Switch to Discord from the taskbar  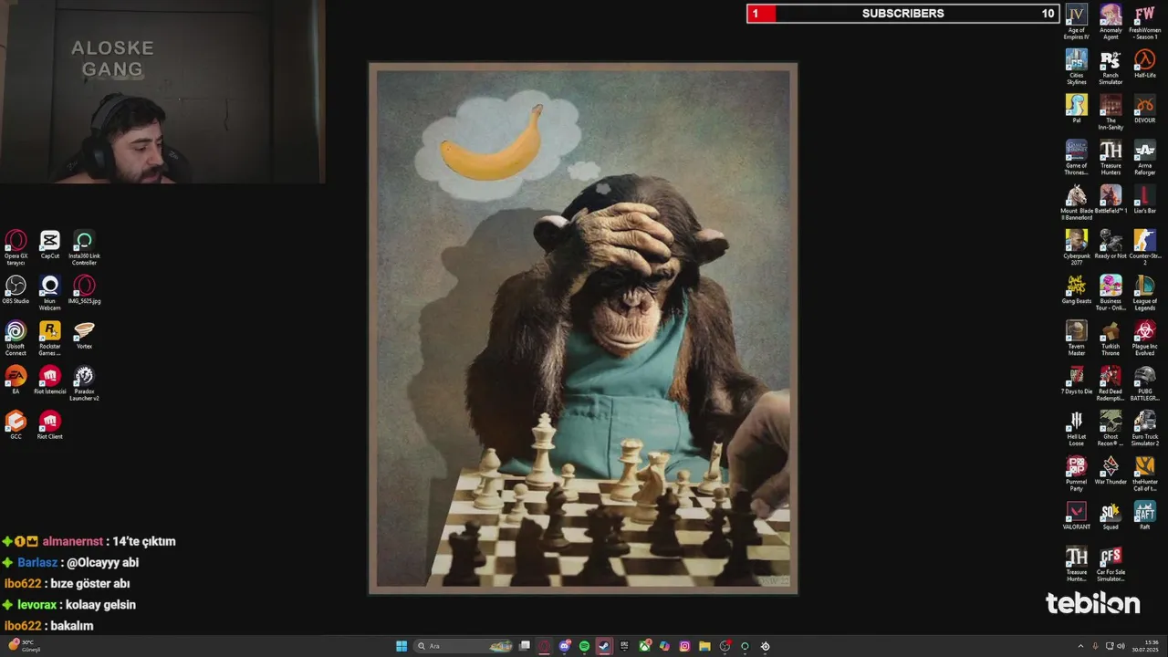[565, 646]
